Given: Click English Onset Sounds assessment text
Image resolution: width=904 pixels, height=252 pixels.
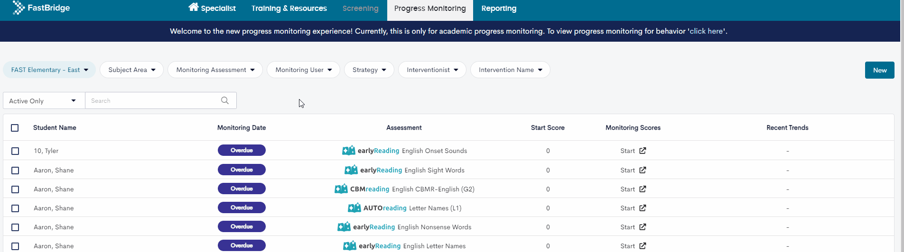Looking at the screenshot, I should point(434,151).
